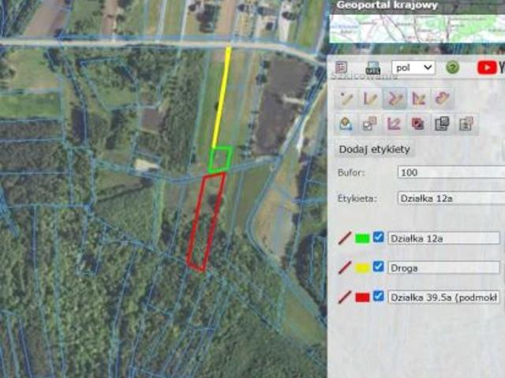This screenshot has height=378, width=505.
Task: Open the 'pol' language dropdown
Action: pyautogui.click(x=413, y=68)
